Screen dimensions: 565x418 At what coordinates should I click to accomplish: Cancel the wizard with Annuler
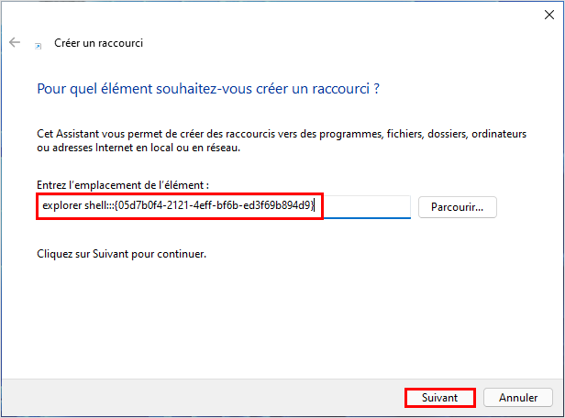518,398
